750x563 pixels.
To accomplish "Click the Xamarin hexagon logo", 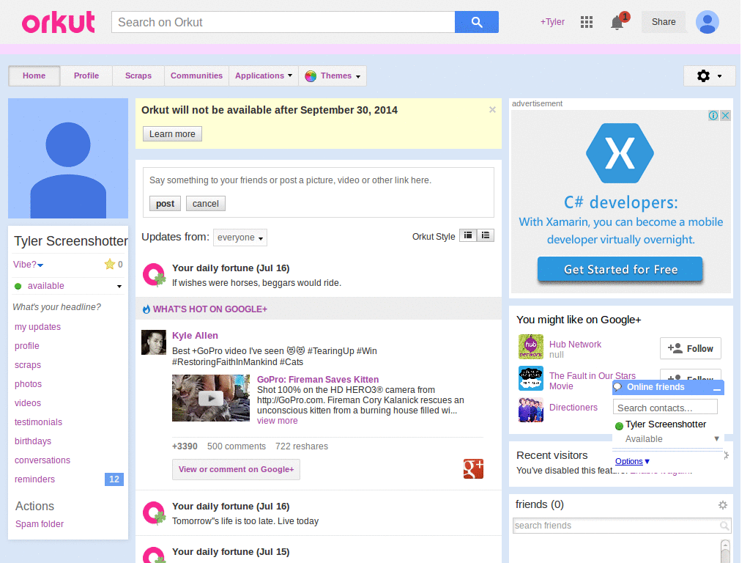I will [620, 153].
